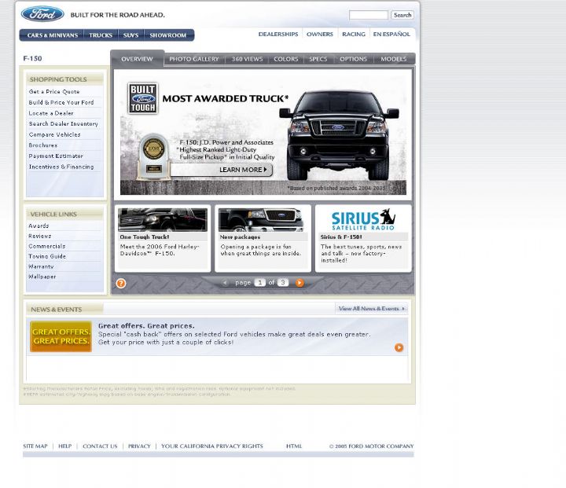This screenshot has height=488, width=566.
Task: View All News & Events
Action: click(371, 309)
